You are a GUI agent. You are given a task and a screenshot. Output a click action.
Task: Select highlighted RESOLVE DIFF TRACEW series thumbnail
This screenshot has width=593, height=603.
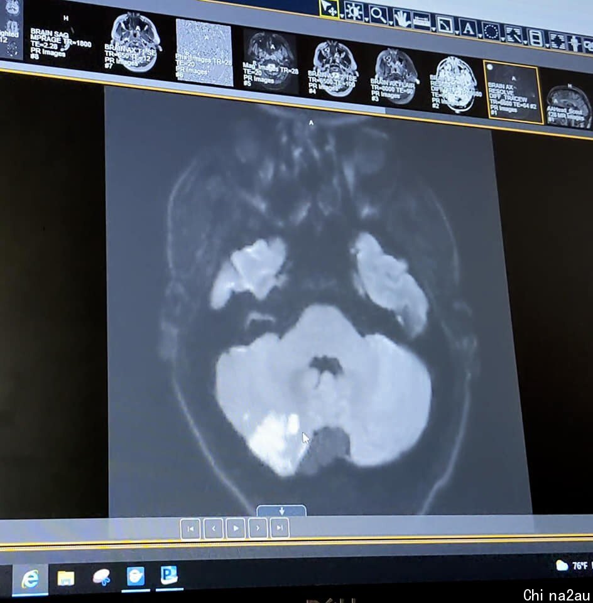513,93
